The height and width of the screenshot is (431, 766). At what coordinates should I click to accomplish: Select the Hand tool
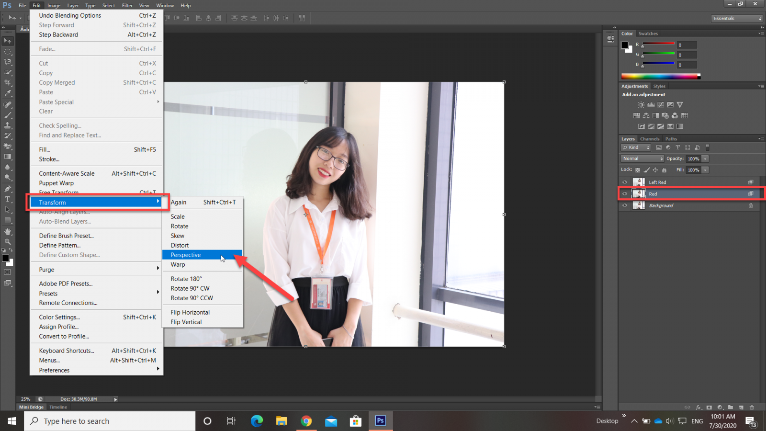8,231
